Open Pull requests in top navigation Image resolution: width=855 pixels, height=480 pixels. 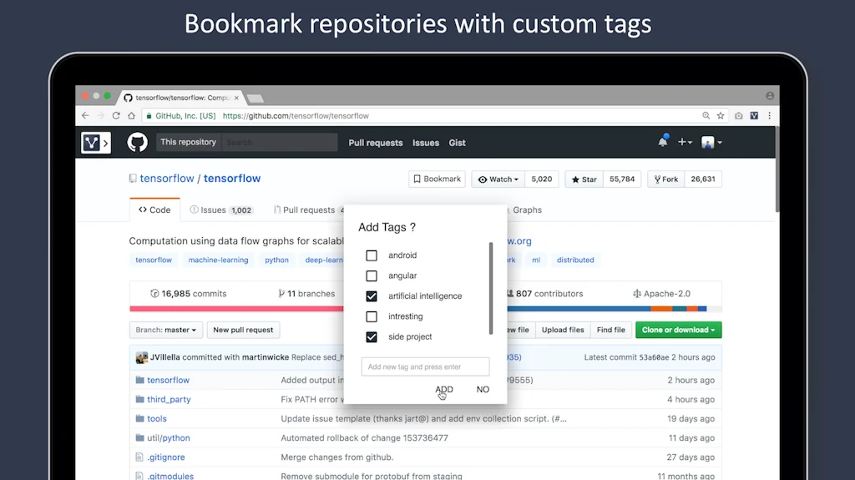click(375, 143)
